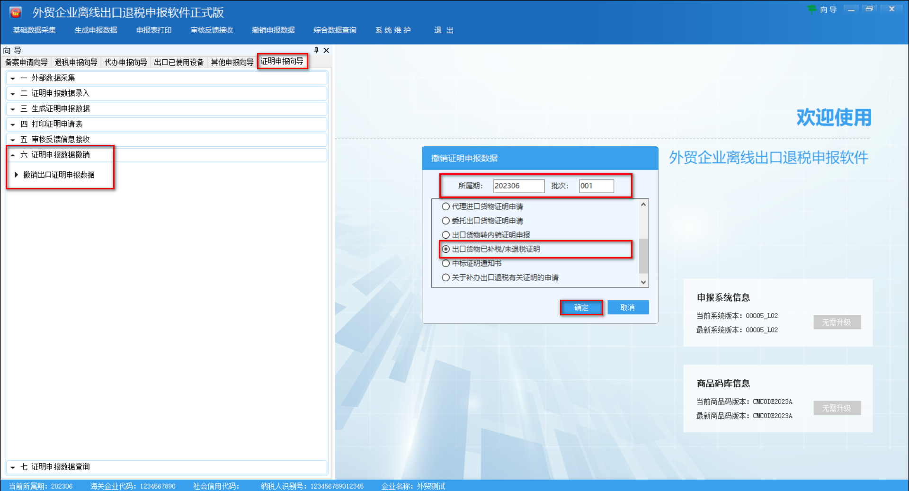Click the green 向导 signpost icon in title bar

pos(811,9)
